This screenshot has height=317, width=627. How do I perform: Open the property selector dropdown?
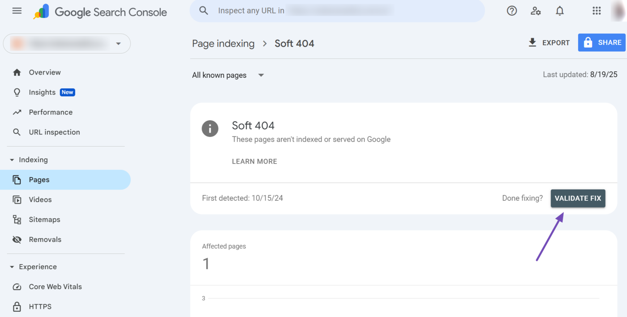point(67,43)
